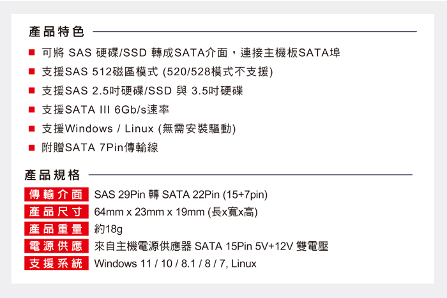Click the red bullet beside the SATA III 6Gb/s line

(x=31, y=110)
